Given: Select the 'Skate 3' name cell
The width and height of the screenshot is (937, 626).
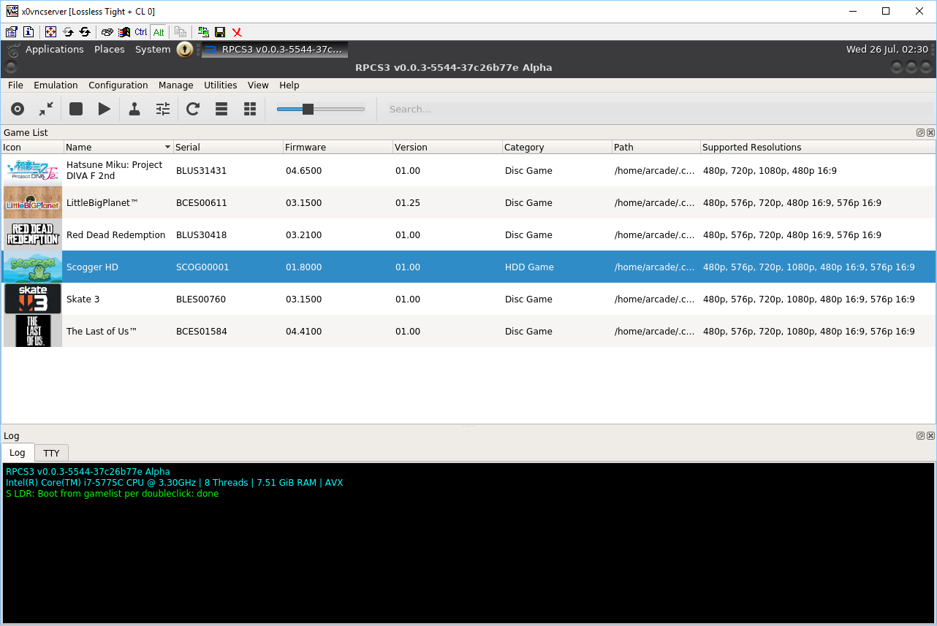Looking at the screenshot, I should coord(118,299).
